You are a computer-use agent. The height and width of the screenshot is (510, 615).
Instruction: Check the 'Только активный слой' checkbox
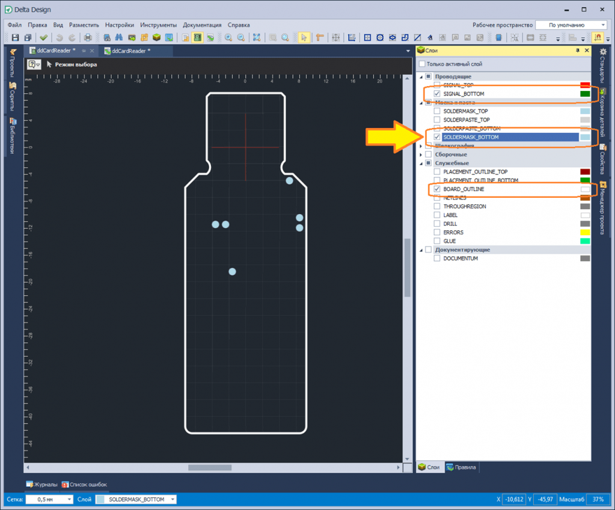pos(422,64)
